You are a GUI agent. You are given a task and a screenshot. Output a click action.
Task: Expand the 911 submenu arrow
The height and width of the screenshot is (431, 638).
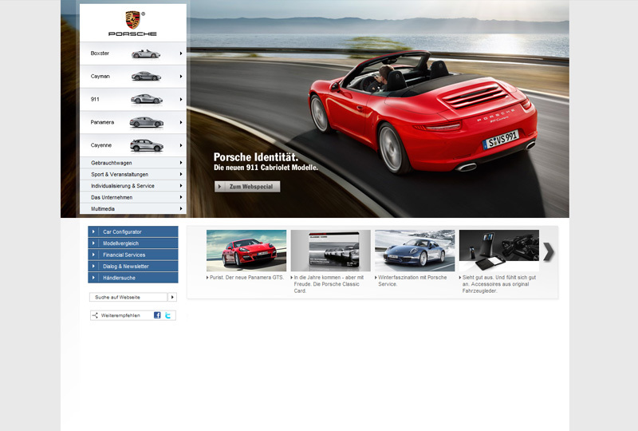[x=181, y=100]
